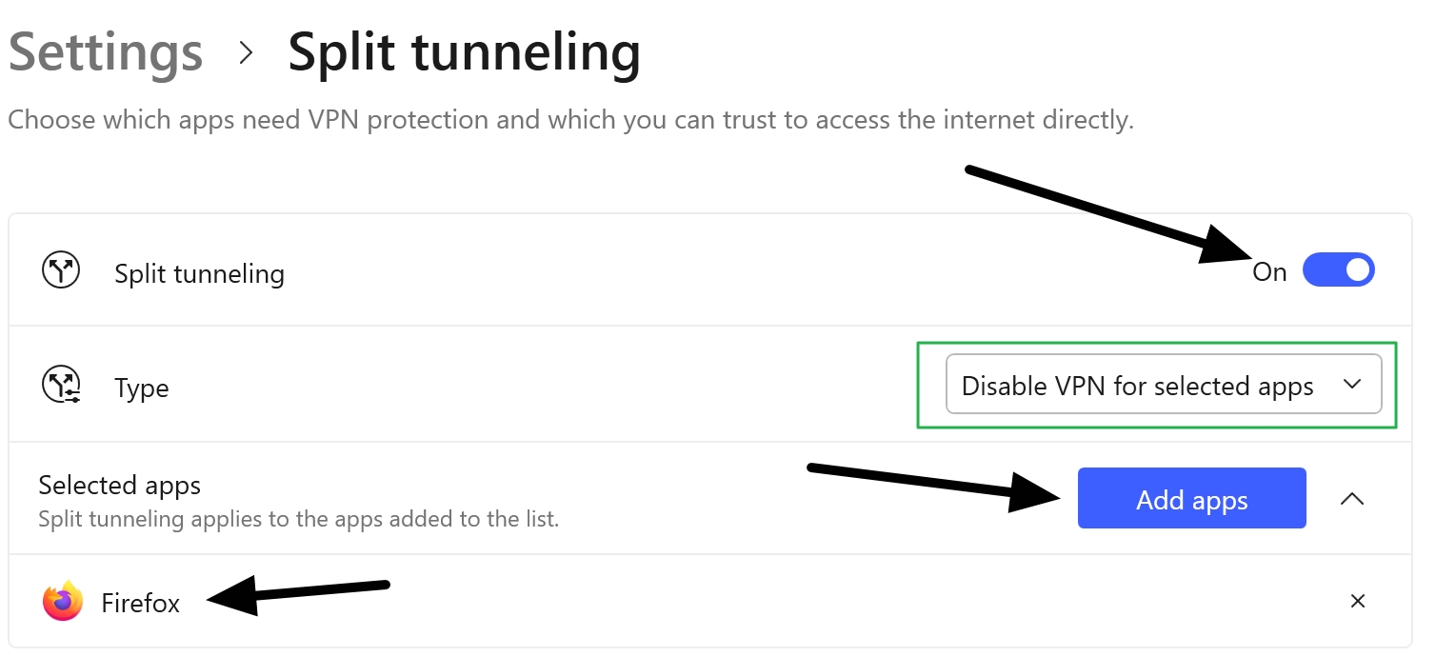The width and height of the screenshot is (1436, 657).
Task: Collapse the Selected apps list with the chevron
Action: (x=1352, y=498)
